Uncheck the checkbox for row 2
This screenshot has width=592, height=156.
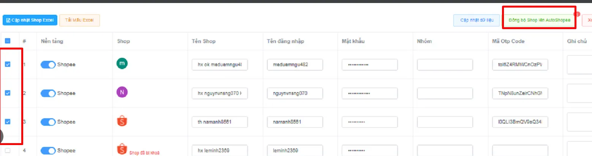(8, 93)
